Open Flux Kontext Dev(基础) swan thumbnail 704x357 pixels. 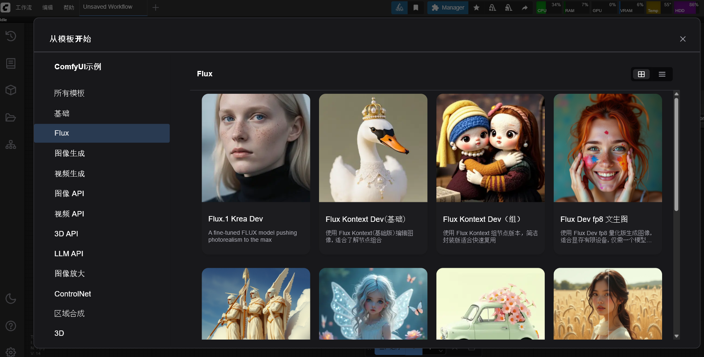tap(373, 148)
